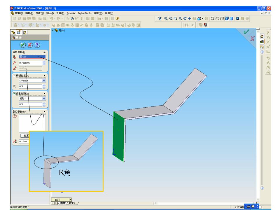Screen dimensions: 280x210
Task: Open the 工具(T) menu
Action: [60, 13]
